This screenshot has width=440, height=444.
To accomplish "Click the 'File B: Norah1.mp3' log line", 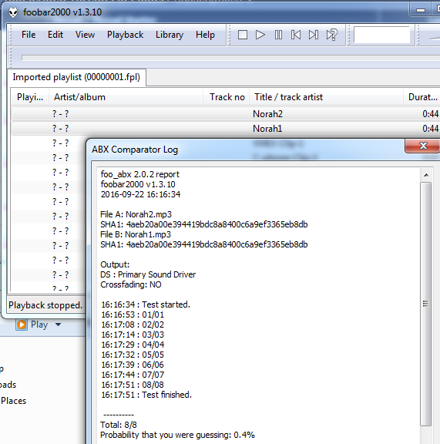I will click(x=136, y=234).
